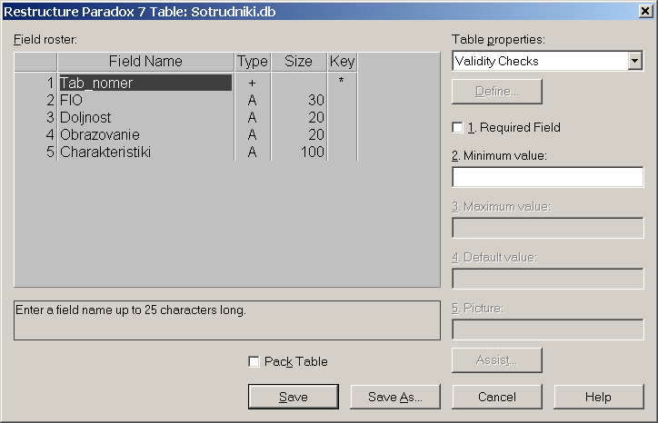The width and height of the screenshot is (658, 423).
Task: Select the FIO field row
Action: (145, 100)
